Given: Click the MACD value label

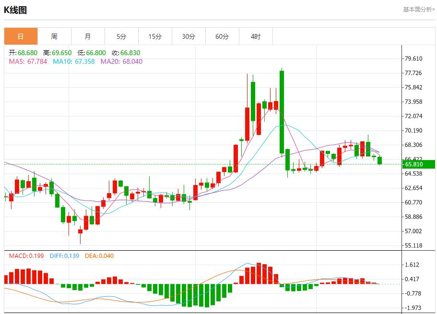Looking at the screenshot, I should tap(26, 256).
